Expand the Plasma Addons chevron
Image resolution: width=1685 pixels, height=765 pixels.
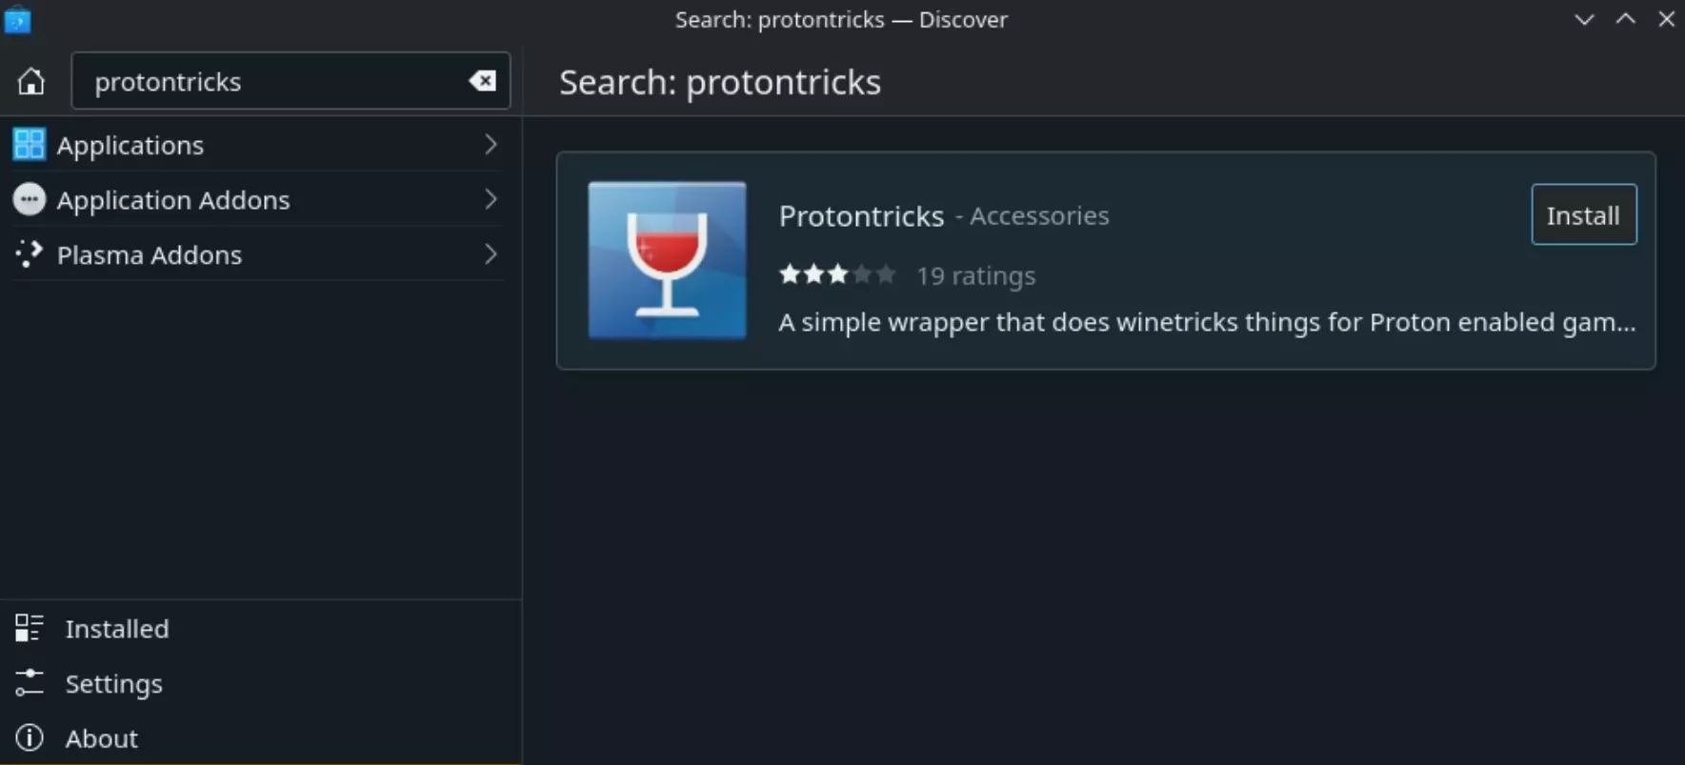click(x=491, y=254)
